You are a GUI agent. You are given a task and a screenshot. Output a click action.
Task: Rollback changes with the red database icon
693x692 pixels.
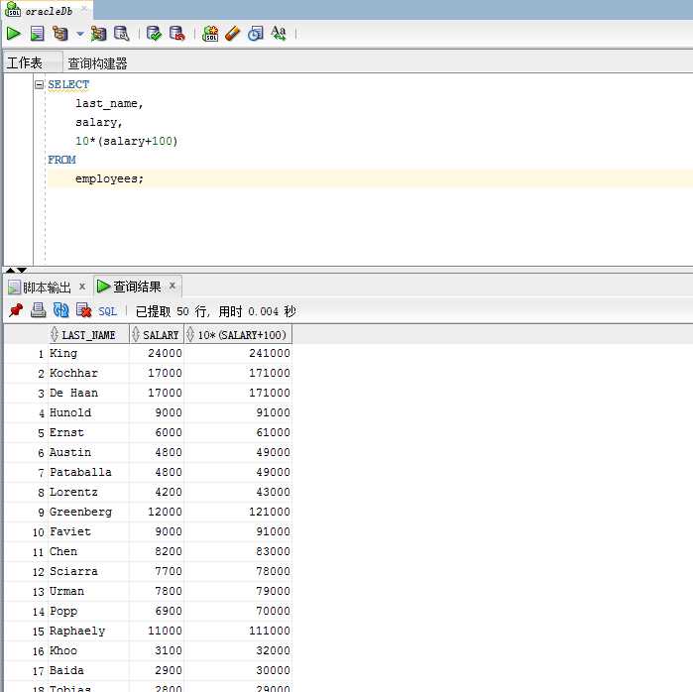point(177,33)
